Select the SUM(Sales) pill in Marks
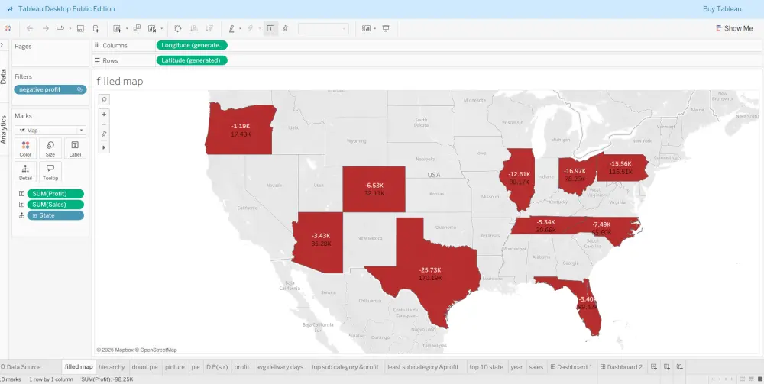The width and height of the screenshot is (764, 384). point(56,205)
